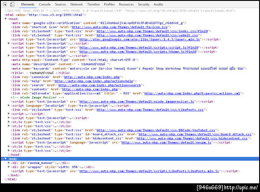Toggle the device mode icon
The image size is (260, 192).
[x=12, y=4]
